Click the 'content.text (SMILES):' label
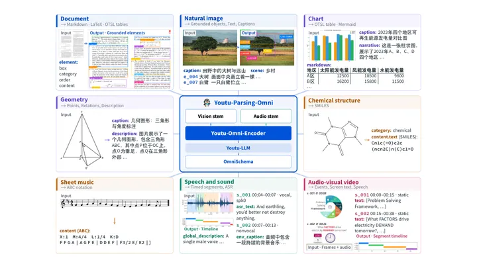477x268 pixels. 394,137
